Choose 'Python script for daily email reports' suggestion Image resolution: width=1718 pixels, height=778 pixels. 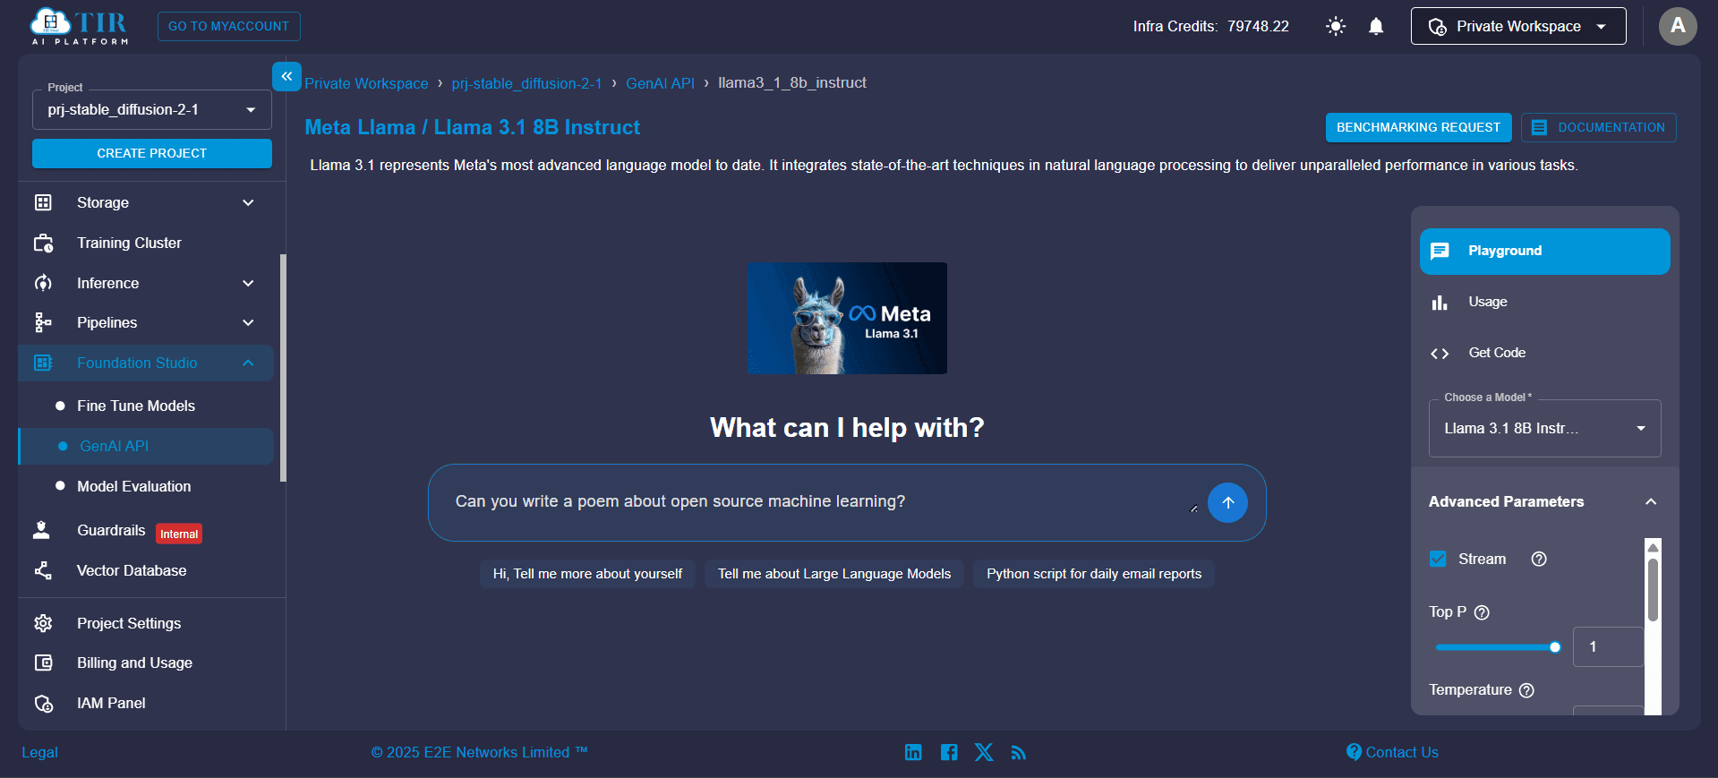tap(1094, 574)
